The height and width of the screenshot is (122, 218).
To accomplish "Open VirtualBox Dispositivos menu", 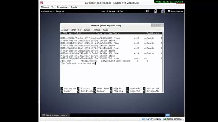I will pyautogui.click(x=63, y=7).
